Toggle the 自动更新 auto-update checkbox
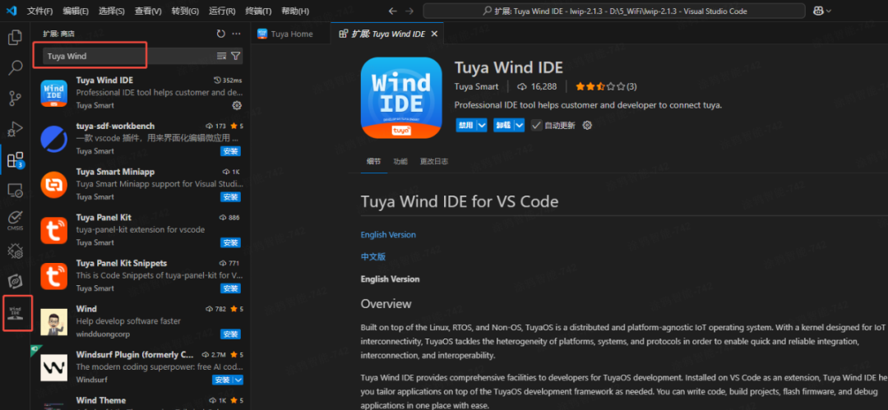Viewport: 888px width, 410px height. (x=536, y=125)
